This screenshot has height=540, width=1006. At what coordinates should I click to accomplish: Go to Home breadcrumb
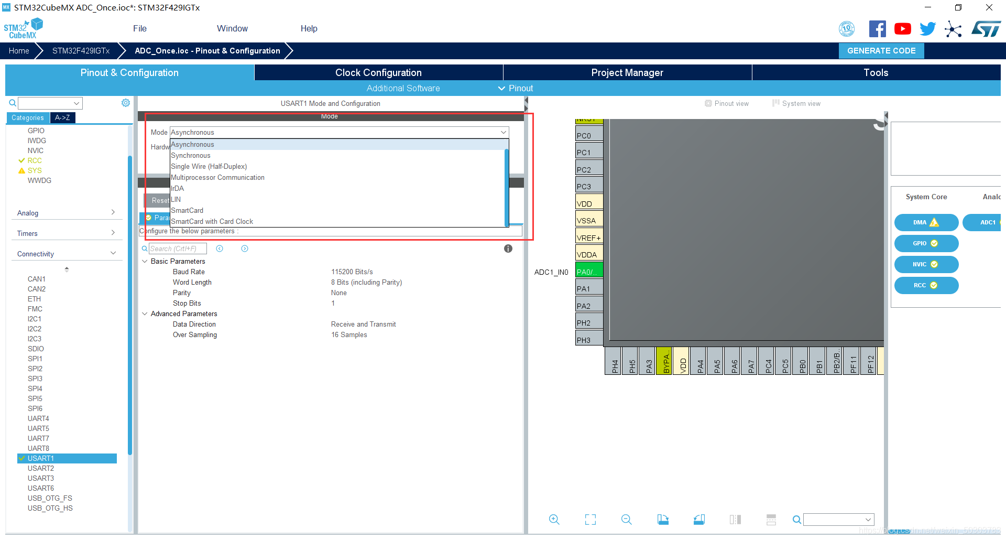click(x=19, y=51)
